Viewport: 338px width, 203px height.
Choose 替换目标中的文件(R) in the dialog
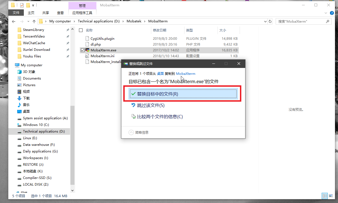click(x=183, y=94)
